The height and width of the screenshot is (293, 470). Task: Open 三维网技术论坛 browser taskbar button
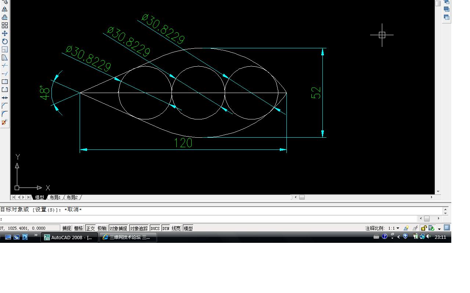[x=128, y=237]
